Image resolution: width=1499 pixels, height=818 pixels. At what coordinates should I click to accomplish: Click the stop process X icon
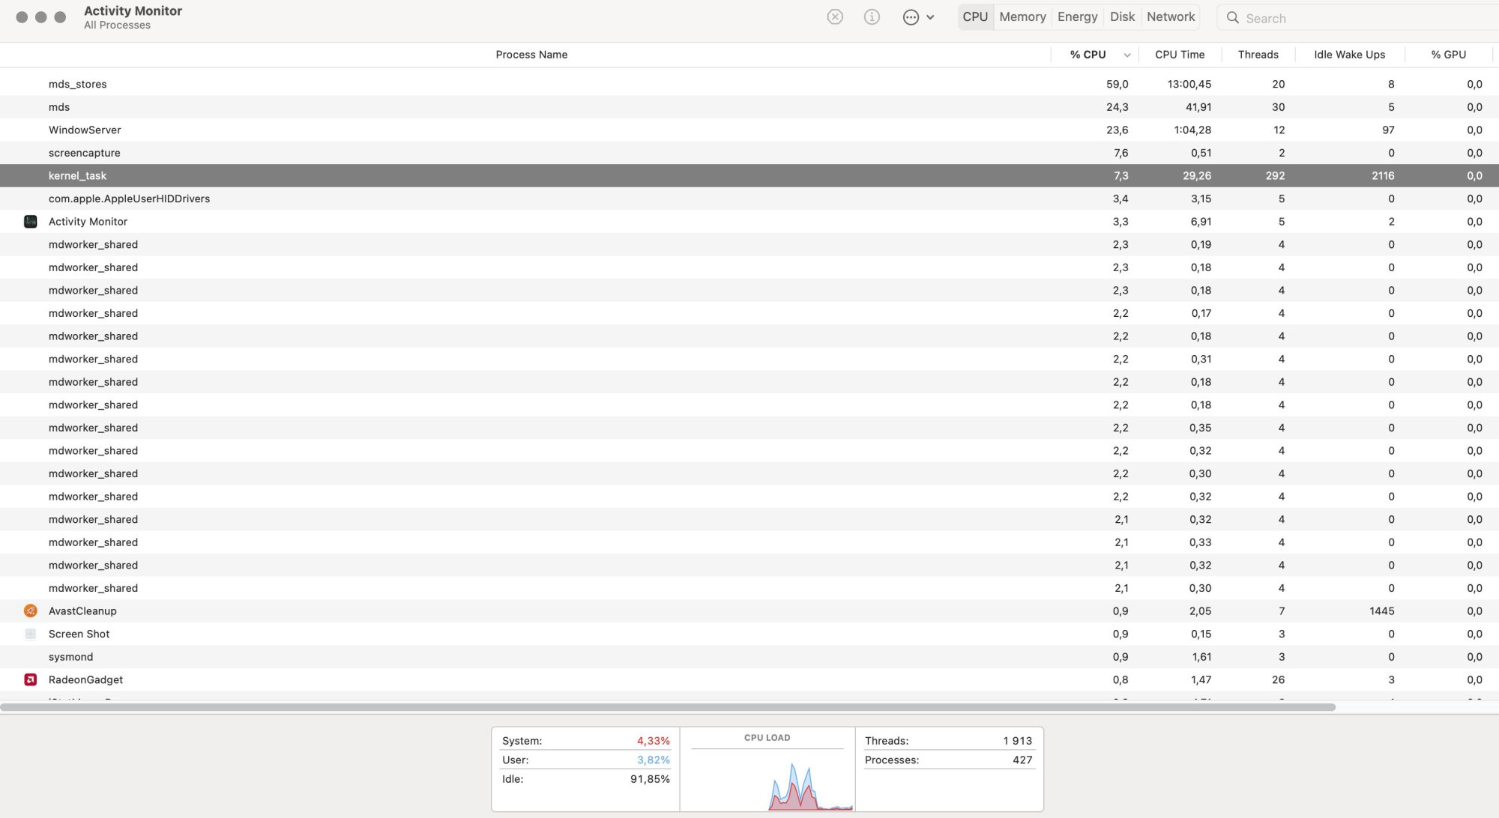pyautogui.click(x=835, y=16)
